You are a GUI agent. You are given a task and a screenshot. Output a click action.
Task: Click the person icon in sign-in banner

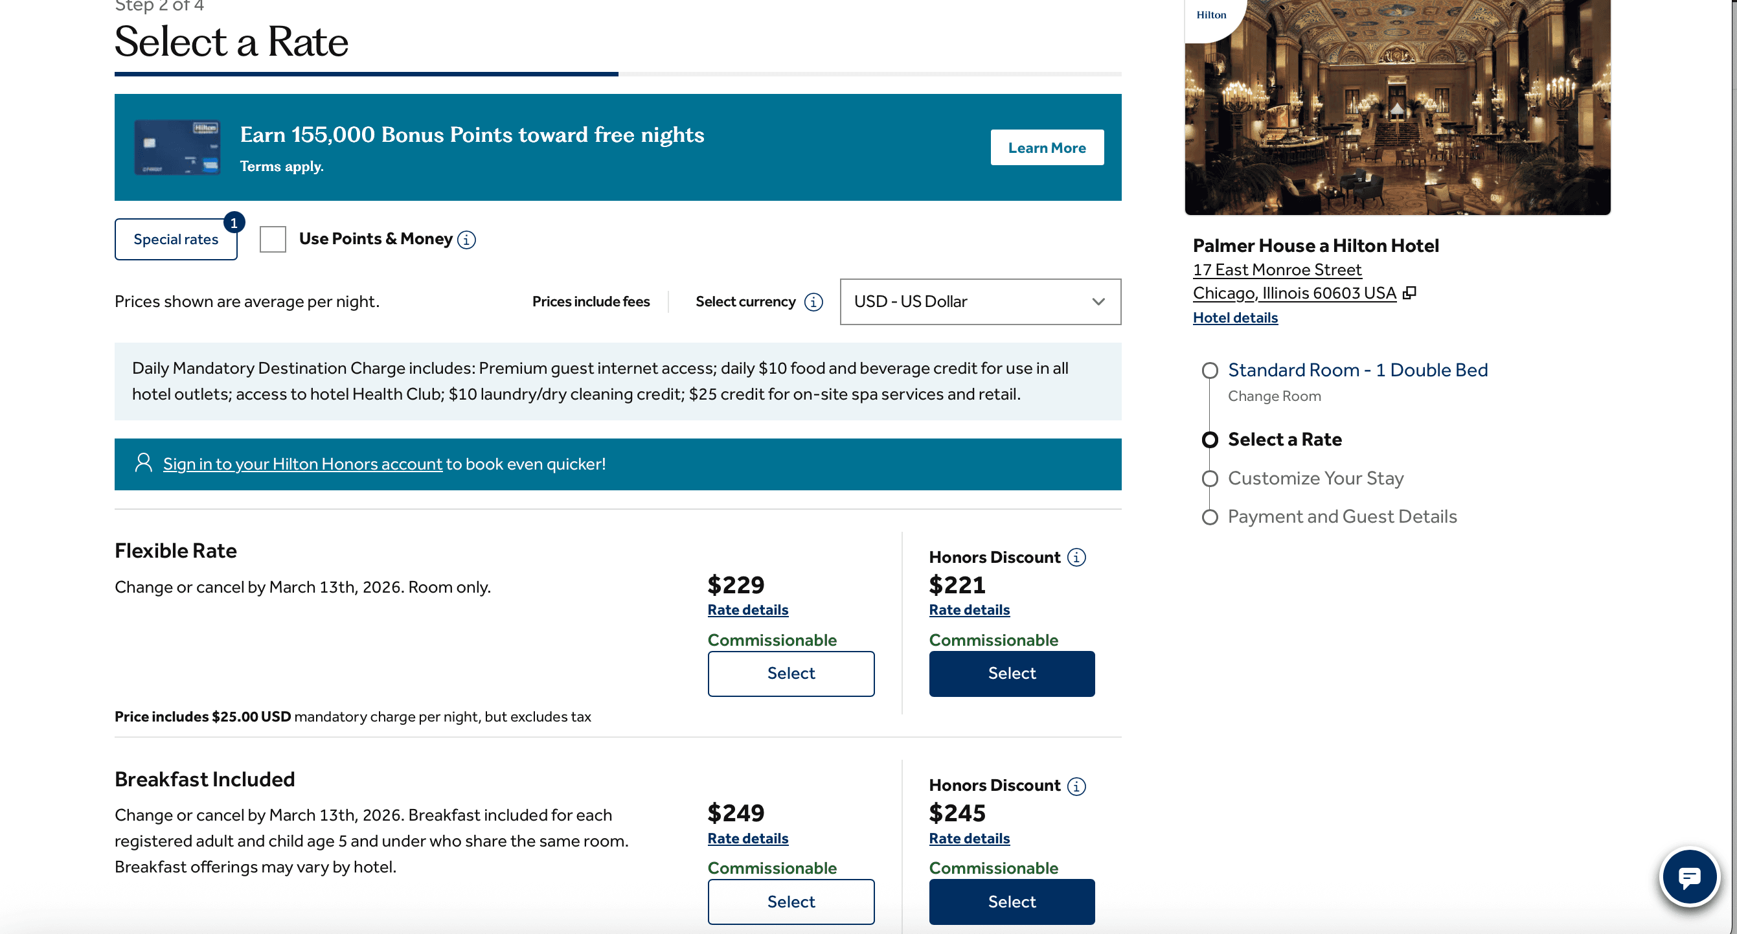[143, 462]
